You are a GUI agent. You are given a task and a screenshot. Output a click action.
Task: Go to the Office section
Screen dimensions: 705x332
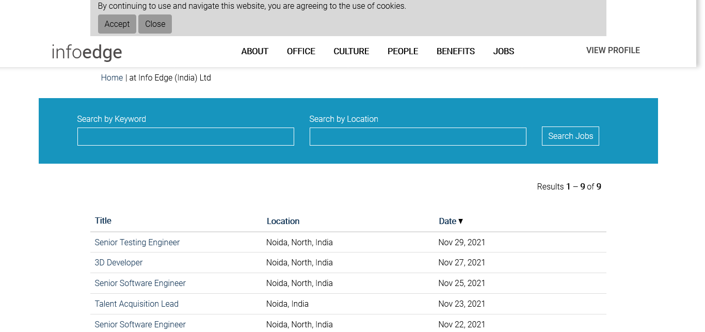pyautogui.click(x=301, y=52)
